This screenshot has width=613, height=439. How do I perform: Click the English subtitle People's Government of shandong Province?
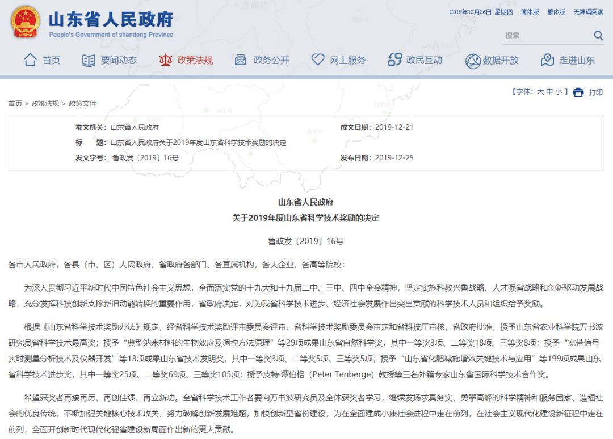[111, 35]
